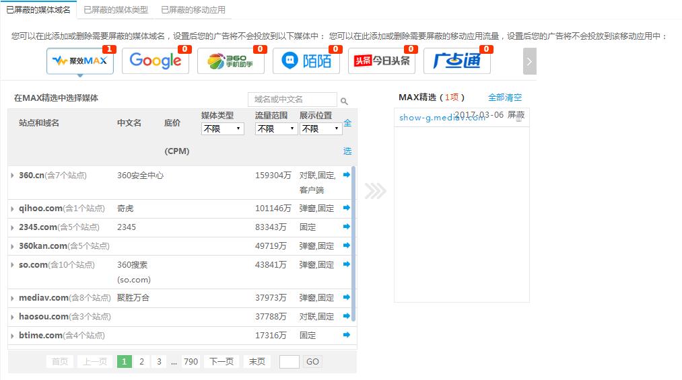Select the 今日头条 media platform
This screenshot has width=682, height=380.
[381, 61]
